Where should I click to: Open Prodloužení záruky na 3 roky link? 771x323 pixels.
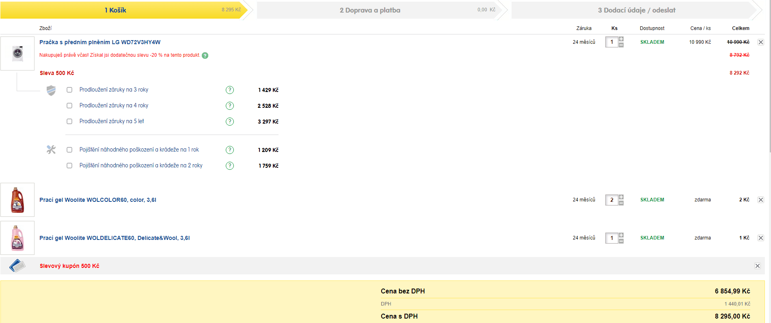pyautogui.click(x=114, y=90)
